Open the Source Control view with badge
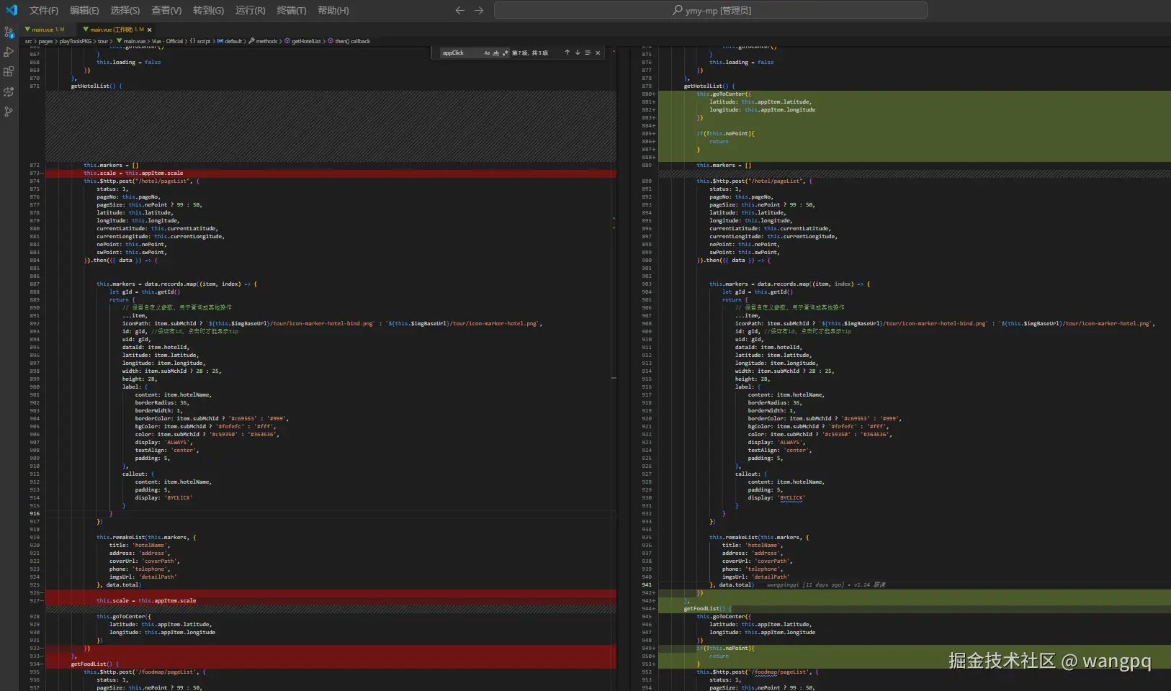The image size is (1171, 691). coord(9,32)
